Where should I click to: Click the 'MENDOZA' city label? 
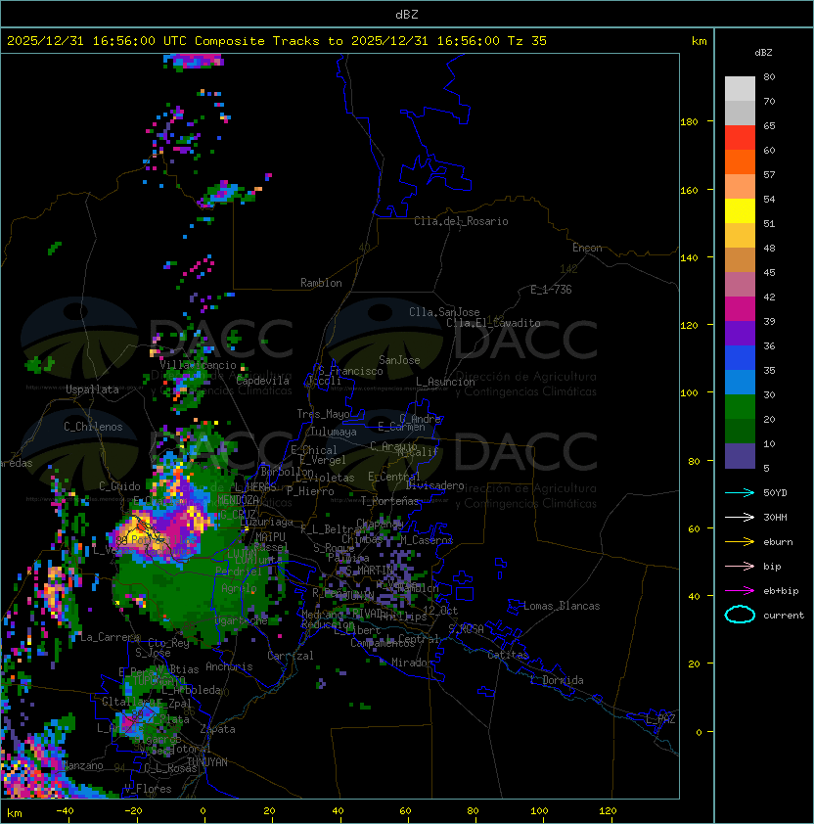pyautogui.click(x=238, y=499)
